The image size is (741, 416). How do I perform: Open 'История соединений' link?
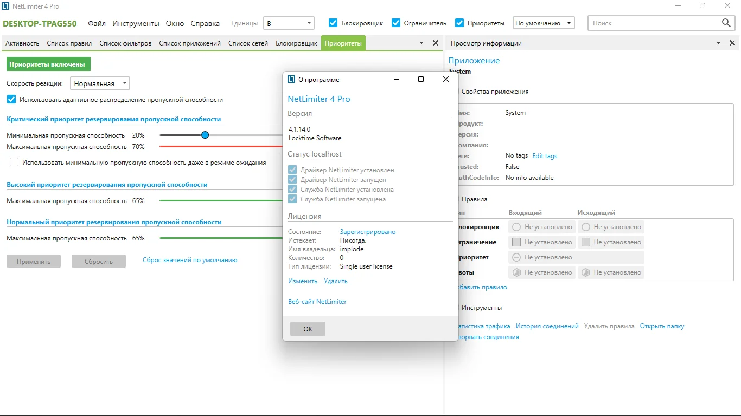click(547, 326)
